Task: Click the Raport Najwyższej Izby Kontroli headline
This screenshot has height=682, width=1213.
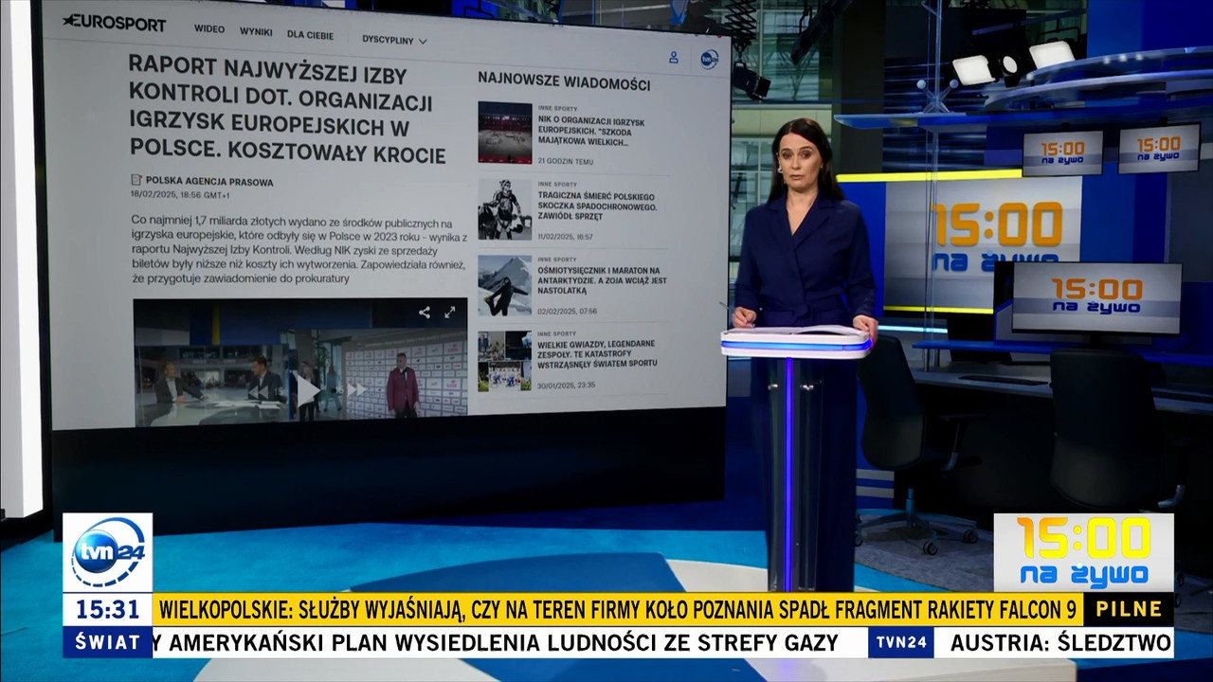Action: coord(287,109)
